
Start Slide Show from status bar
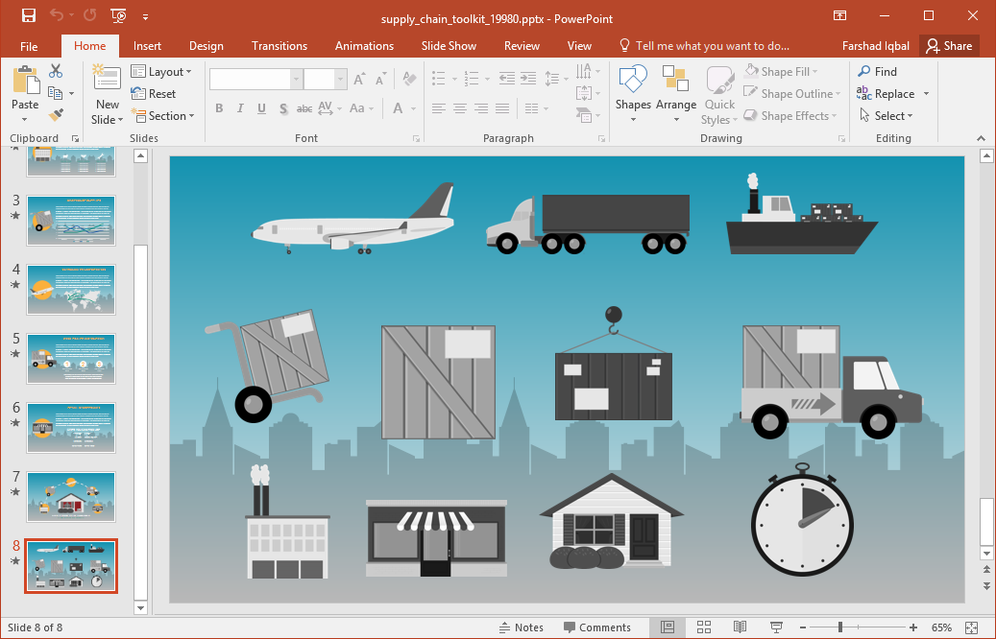pyautogui.click(x=776, y=627)
